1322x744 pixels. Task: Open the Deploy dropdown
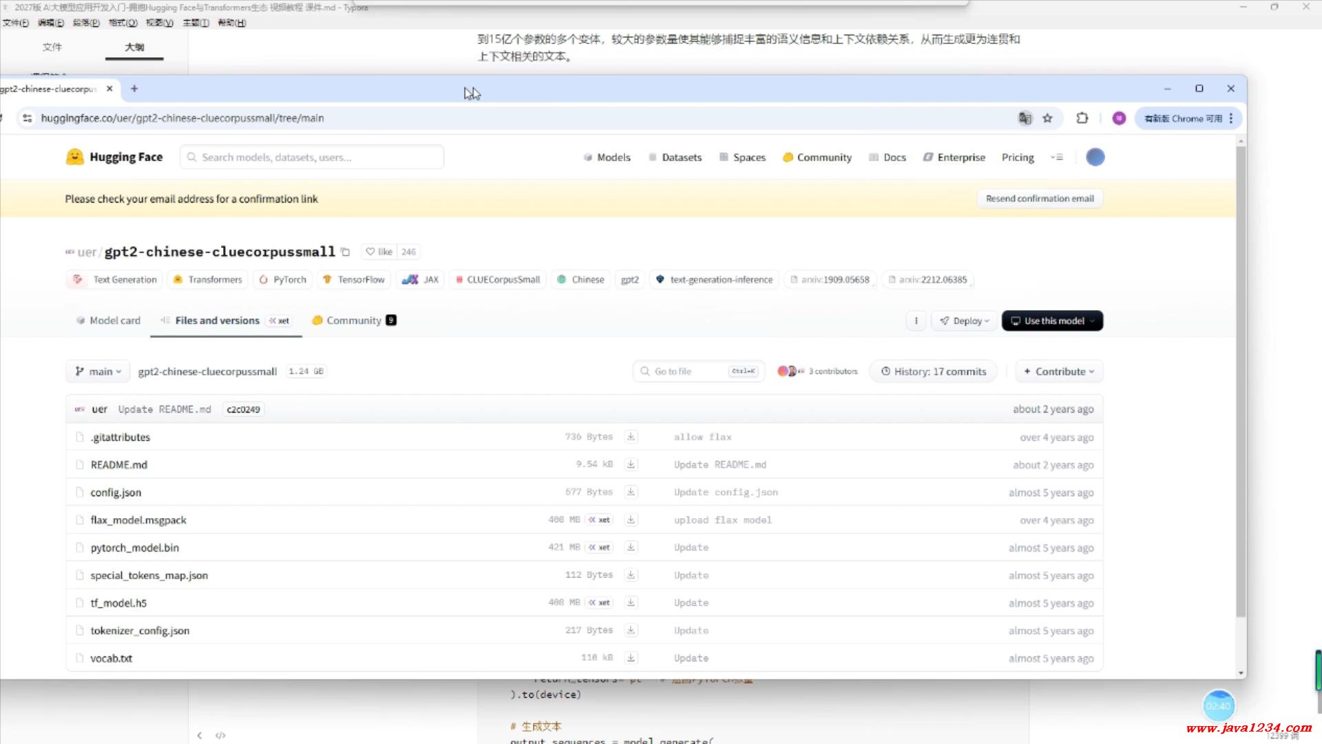pos(964,321)
